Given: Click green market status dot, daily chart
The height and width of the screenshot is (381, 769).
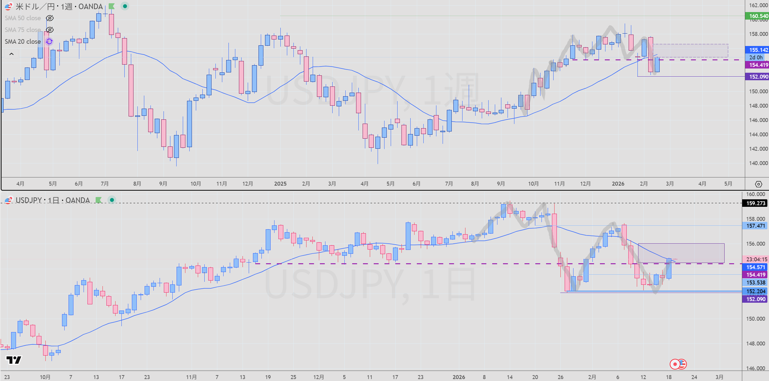Looking at the screenshot, I should (x=112, y=200).
